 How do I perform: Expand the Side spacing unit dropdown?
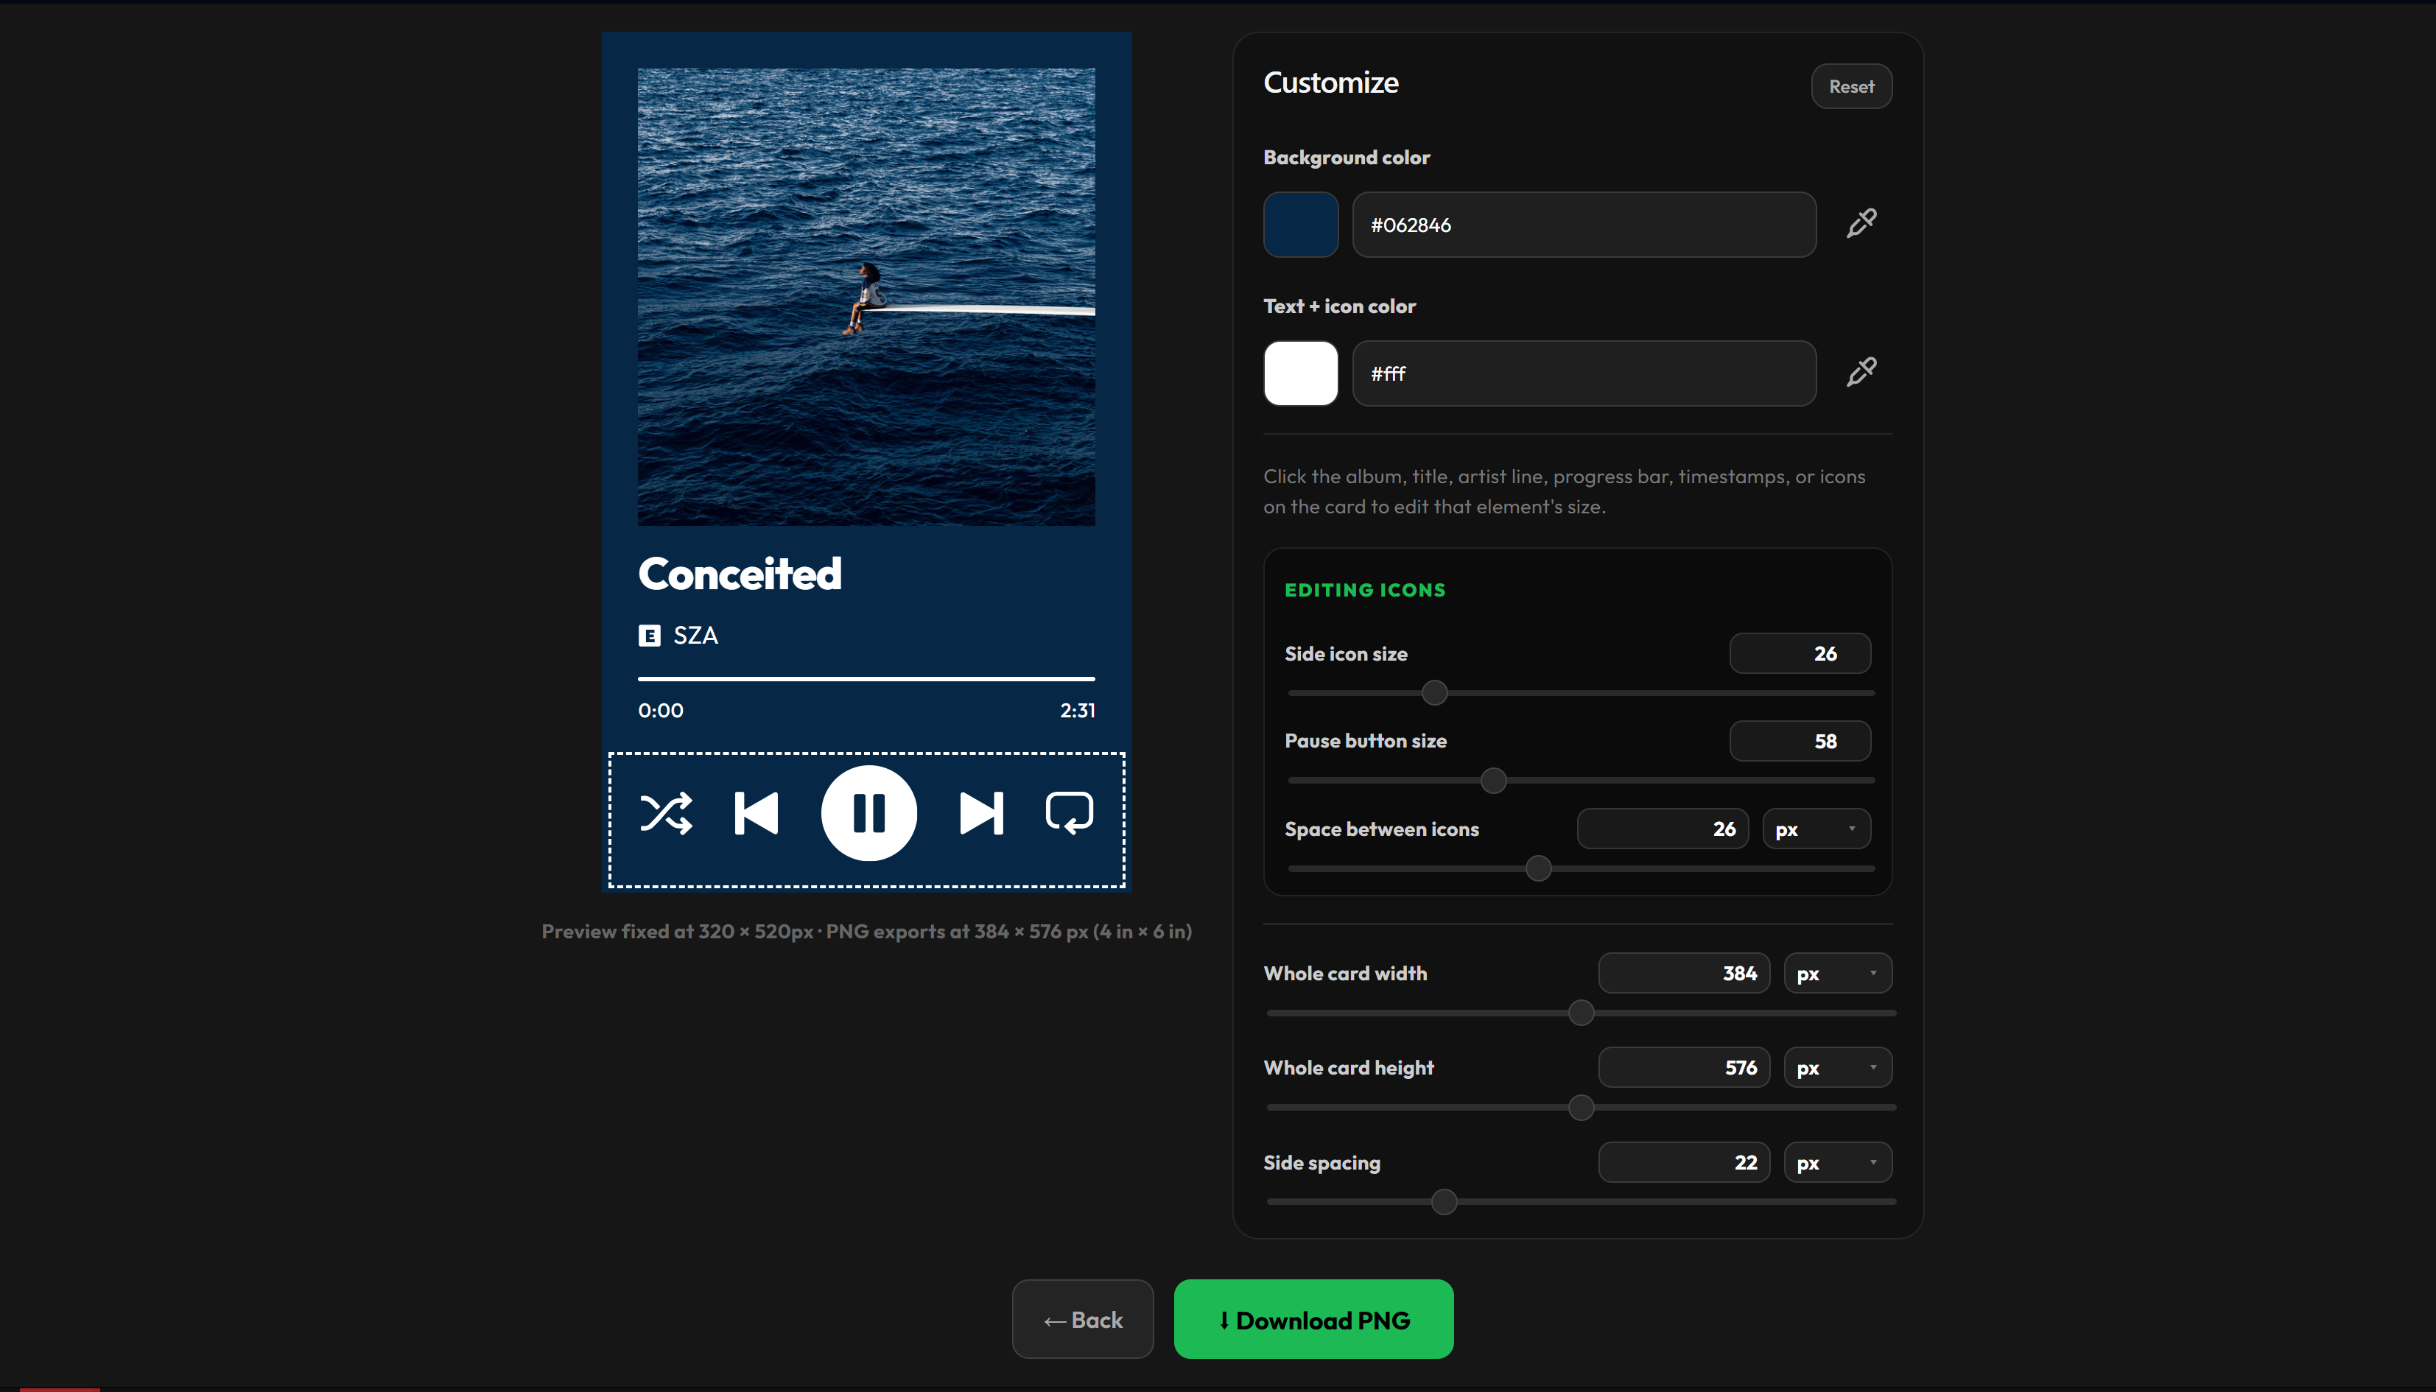1838,1162
